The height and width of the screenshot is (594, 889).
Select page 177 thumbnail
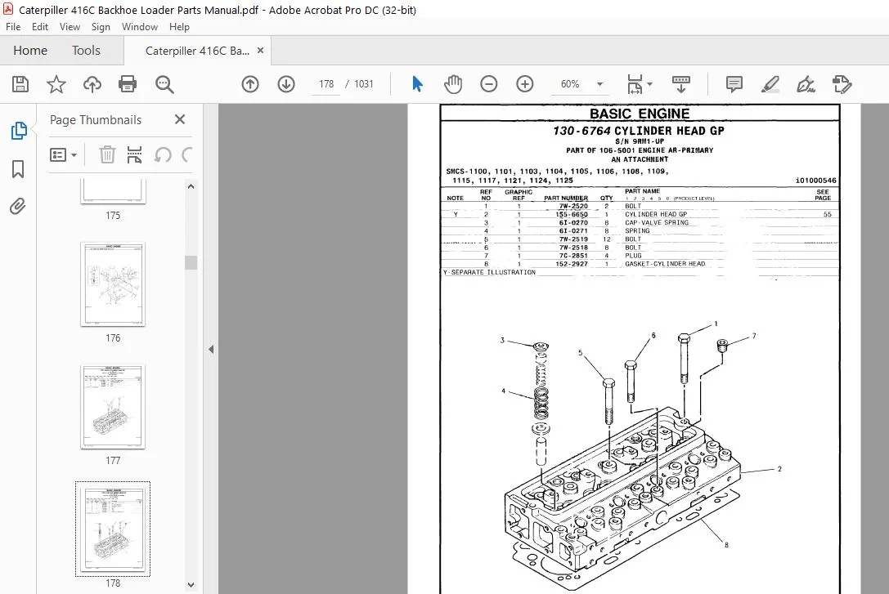(113, 407)
